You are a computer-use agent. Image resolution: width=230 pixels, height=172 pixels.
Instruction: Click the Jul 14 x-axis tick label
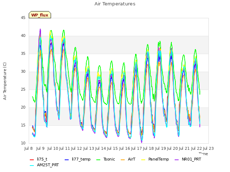coord(101,148)
